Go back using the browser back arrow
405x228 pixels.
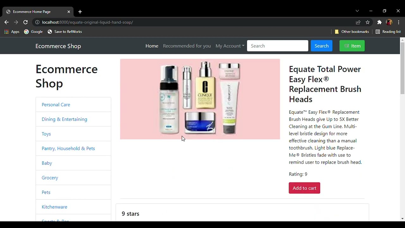[6, 22]
